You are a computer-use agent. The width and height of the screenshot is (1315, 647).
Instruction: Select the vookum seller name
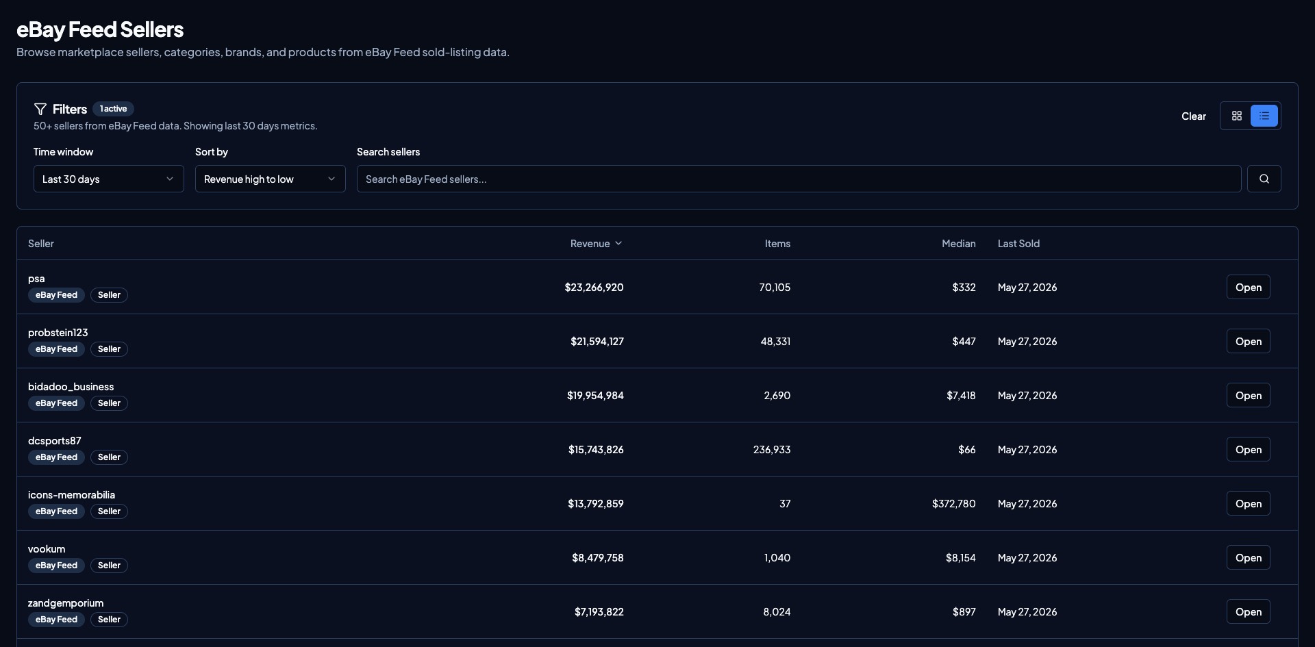[47, 549]
